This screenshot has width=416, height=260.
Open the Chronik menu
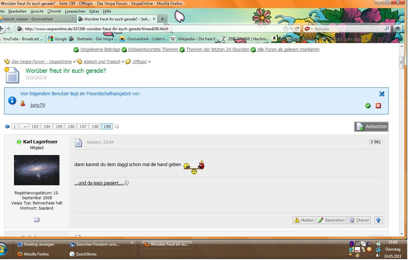click(x=54, y=11)
